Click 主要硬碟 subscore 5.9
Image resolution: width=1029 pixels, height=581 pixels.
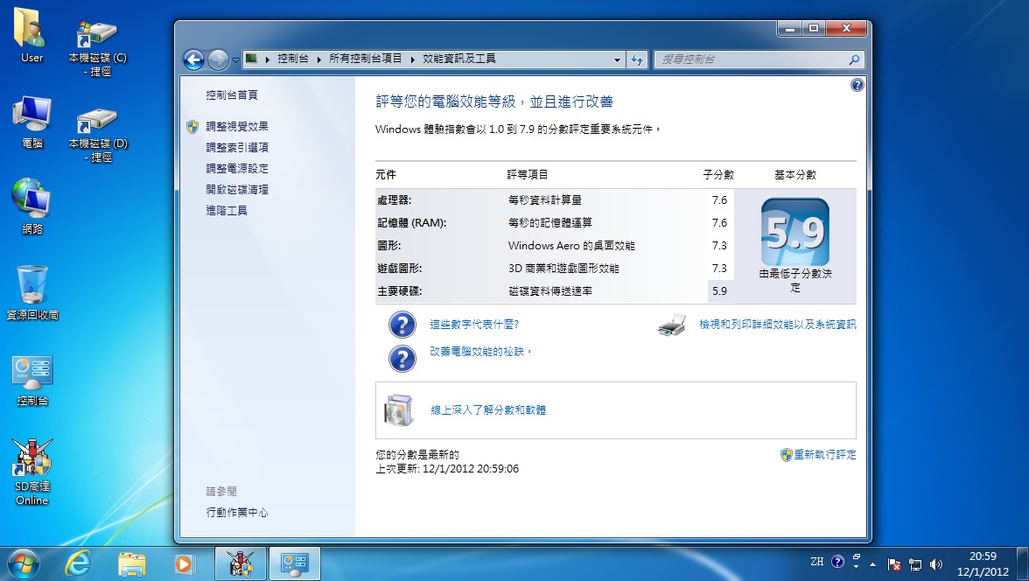coord(719,291)
